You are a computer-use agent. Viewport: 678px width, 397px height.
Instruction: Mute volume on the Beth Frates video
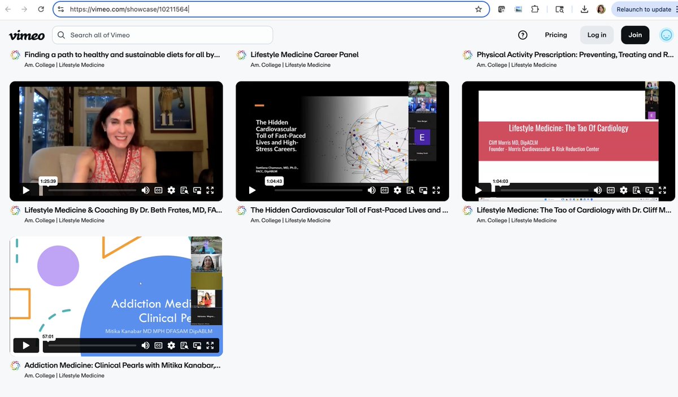tap(145, 190)
